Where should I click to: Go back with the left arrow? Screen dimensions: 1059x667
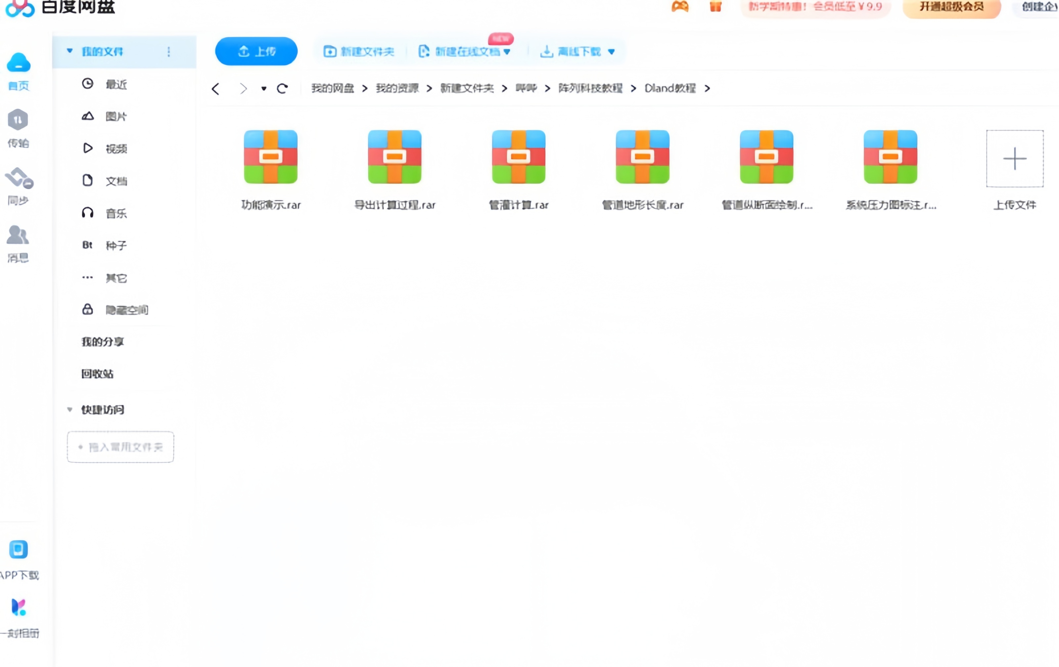[215, 89]
